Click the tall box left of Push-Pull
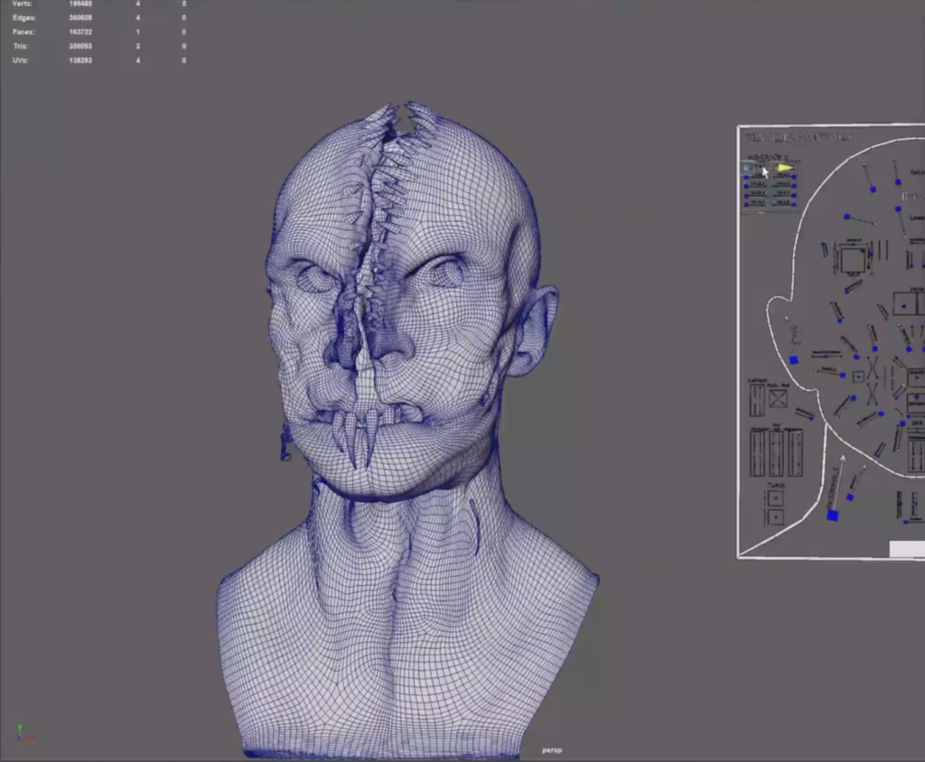 tap(757, 398)
